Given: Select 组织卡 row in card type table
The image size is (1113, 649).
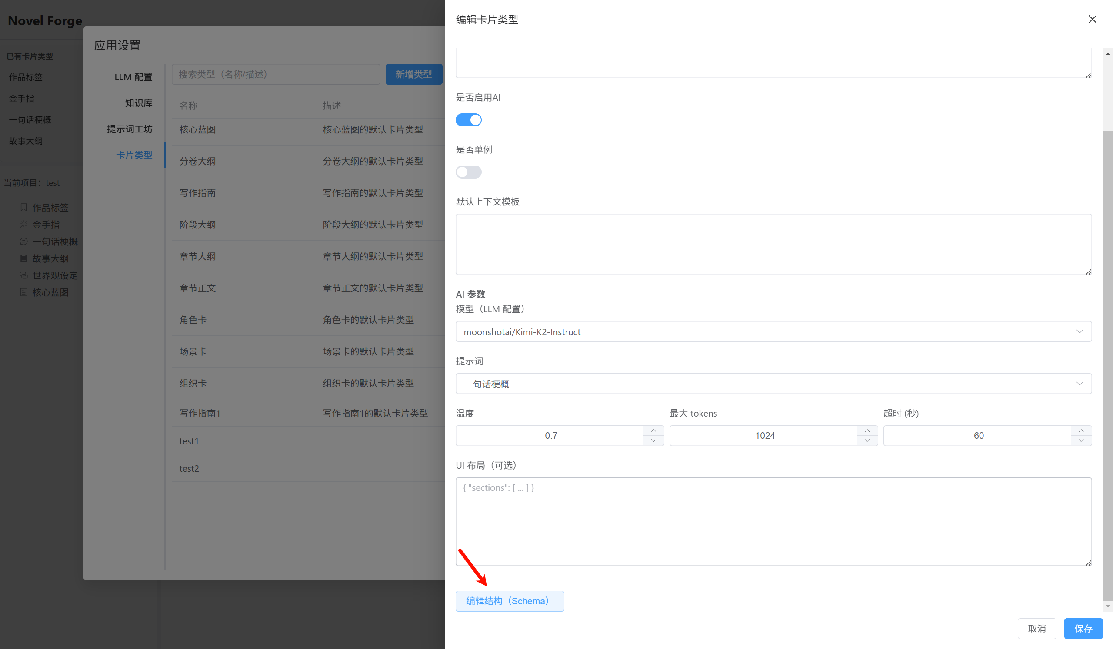Looking at the screenshot, I should [308, 384].
